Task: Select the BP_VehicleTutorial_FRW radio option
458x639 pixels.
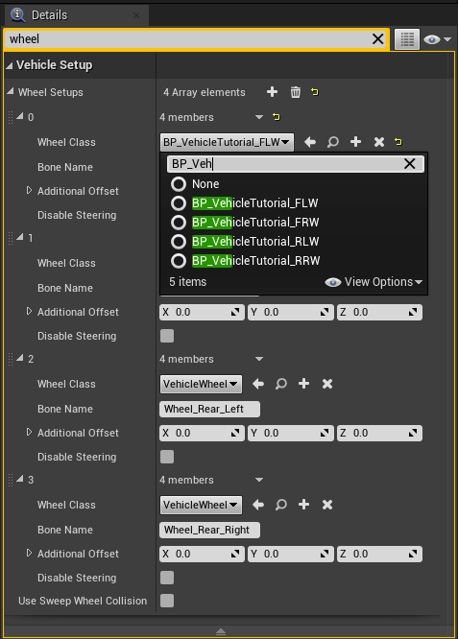Action: tap(179, 222)
